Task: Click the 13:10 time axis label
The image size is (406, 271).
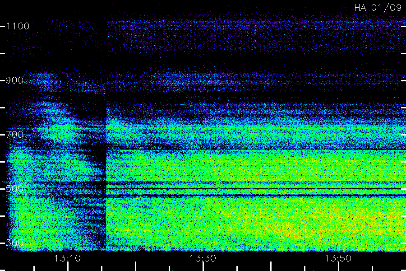Action: [x=68, y=258]
